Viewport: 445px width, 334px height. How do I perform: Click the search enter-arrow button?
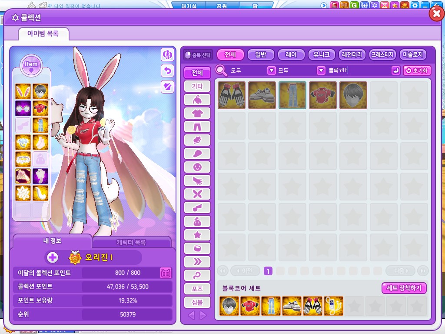coord(395,70)
